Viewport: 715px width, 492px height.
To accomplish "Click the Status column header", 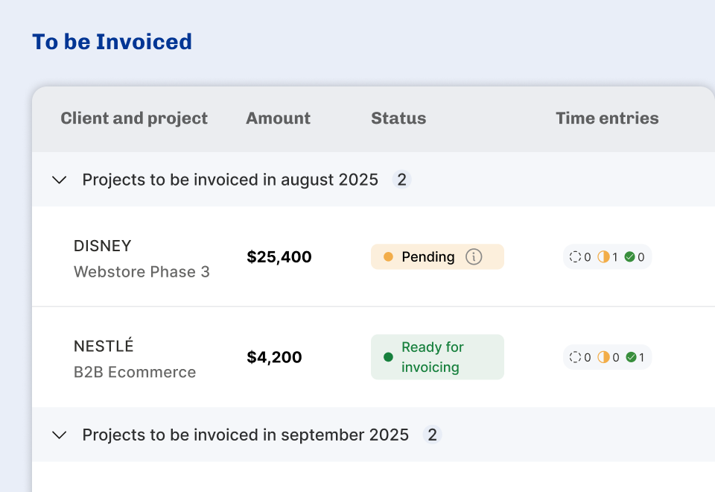I will coord(398,119).
